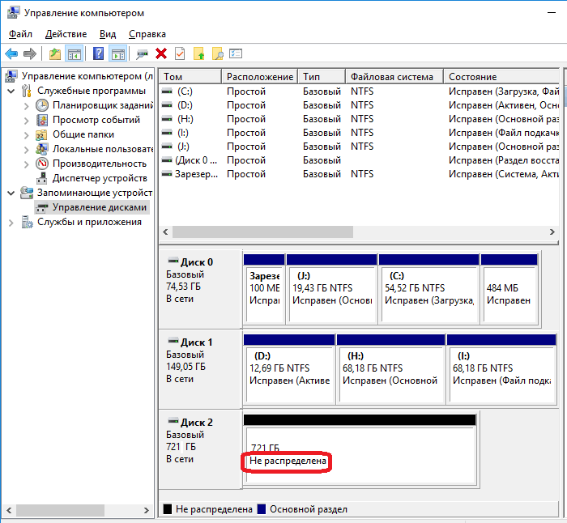Viewport: 567px width, 523px height.
Task: Expand Просмотр событий node arrow
Action: coord(27,121)
